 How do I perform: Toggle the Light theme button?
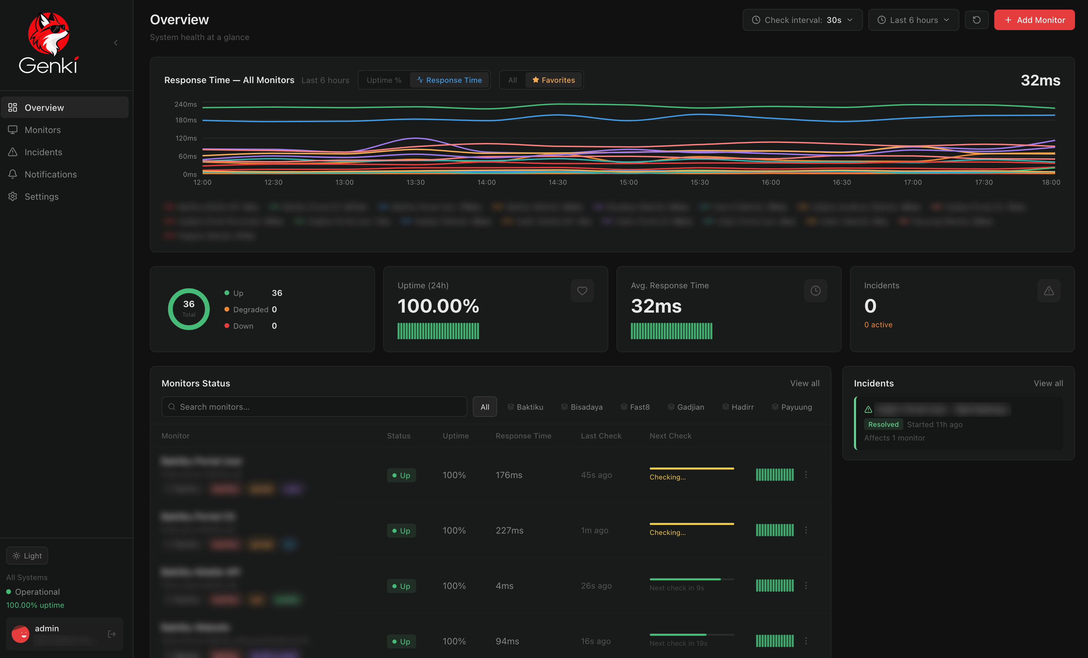point(27,556)
